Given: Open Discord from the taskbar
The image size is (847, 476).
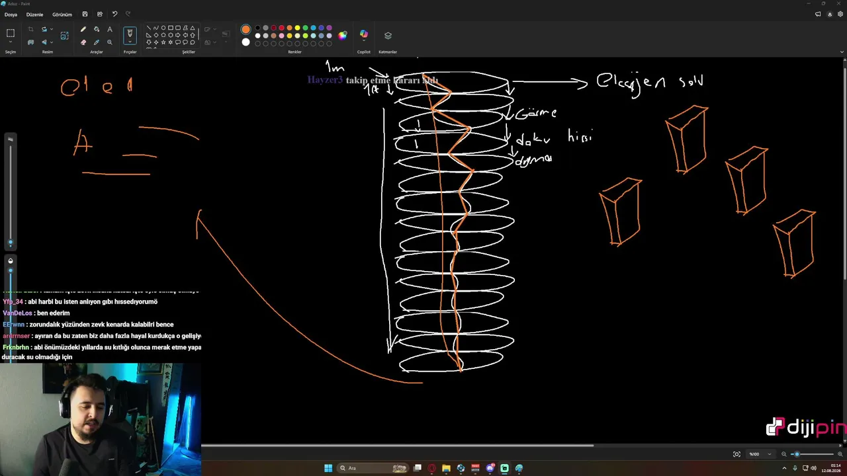Looking at the screenshot, I should (490, 468).
